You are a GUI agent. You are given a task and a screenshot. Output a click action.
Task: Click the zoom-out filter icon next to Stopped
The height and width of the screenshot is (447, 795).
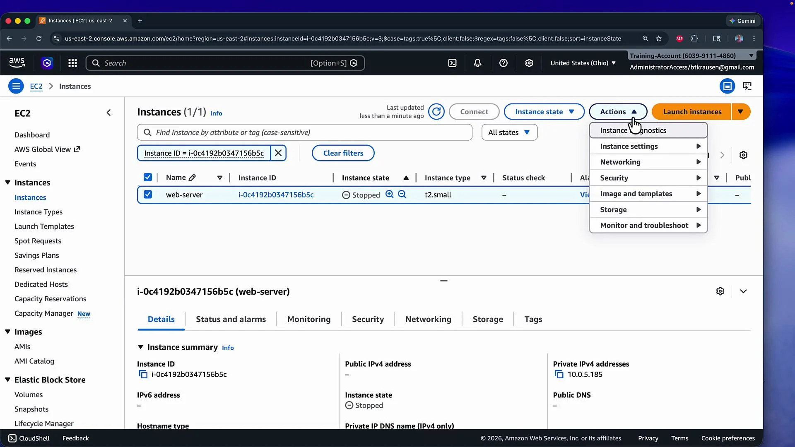click(402, 194)
